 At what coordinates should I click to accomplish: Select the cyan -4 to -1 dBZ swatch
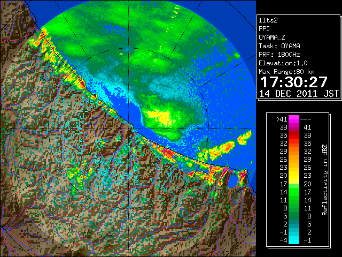pos(294,240)
